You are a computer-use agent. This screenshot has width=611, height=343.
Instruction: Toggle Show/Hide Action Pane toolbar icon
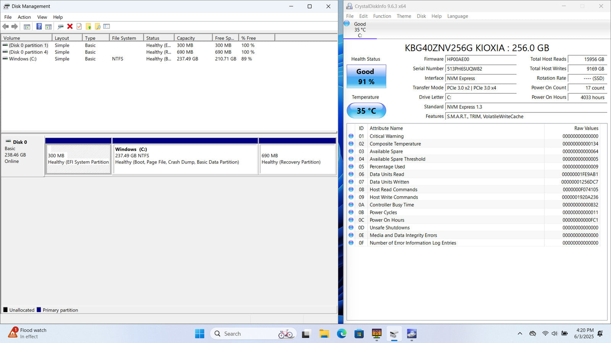coord(48,27)
